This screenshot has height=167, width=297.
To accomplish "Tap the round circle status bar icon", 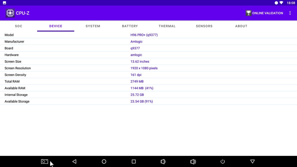I will tap(276, 3).
